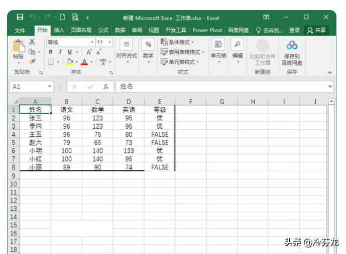This screenshot has width=346, height=254.
Task: Switch to the 插入 tab
Action: click(x=59, y=30)
